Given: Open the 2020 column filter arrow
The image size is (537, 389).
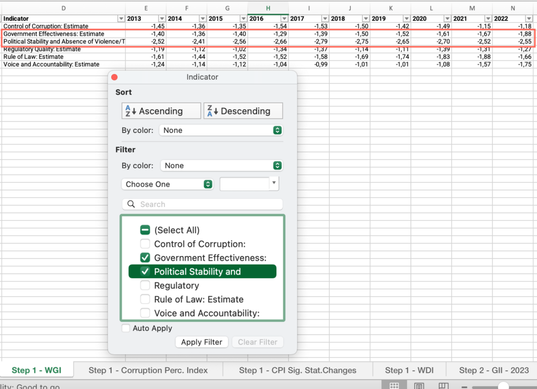Looking at the screenshot, I should point(447,18).
